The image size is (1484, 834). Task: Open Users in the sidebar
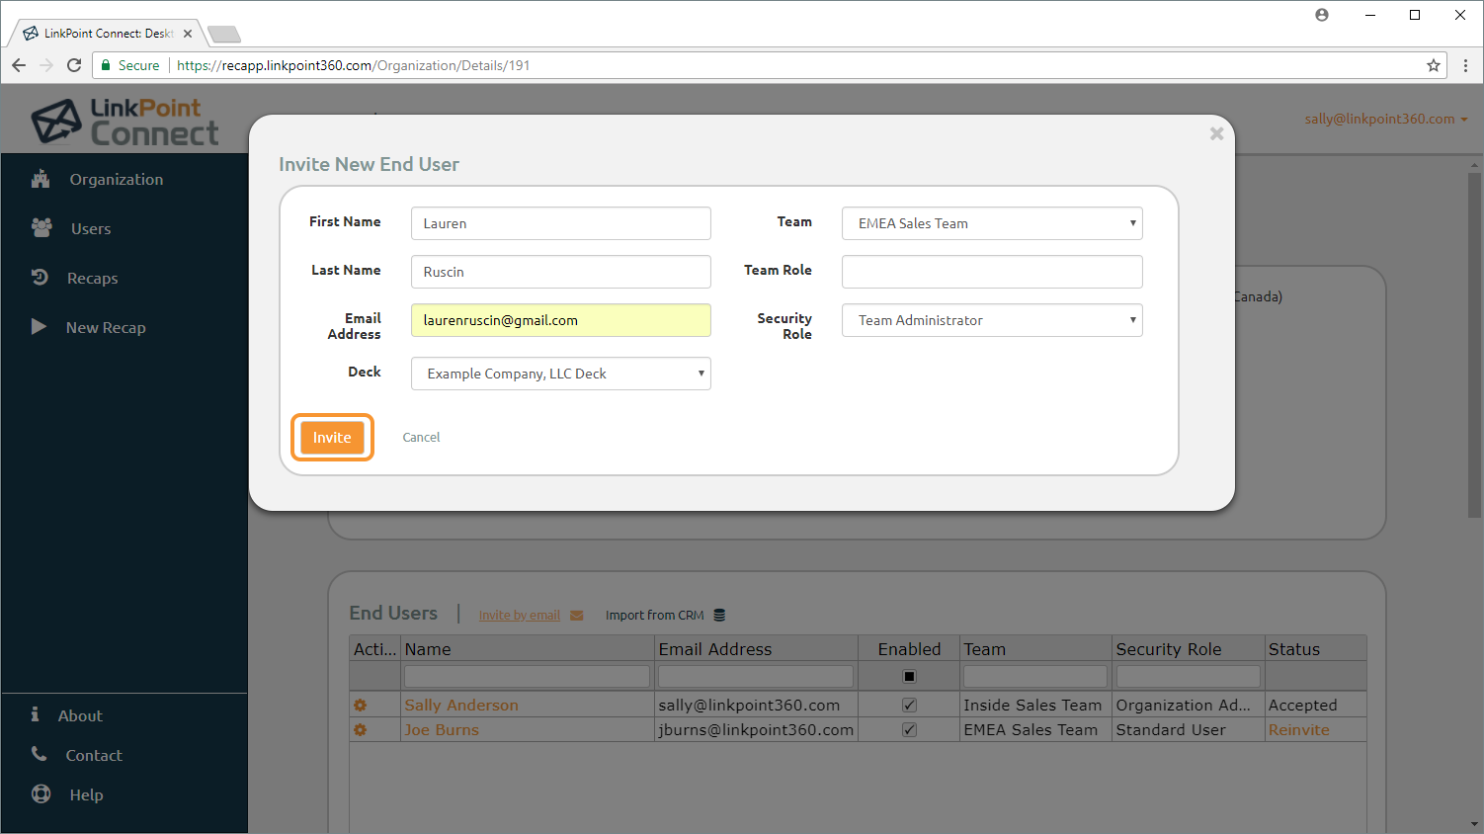91,229
